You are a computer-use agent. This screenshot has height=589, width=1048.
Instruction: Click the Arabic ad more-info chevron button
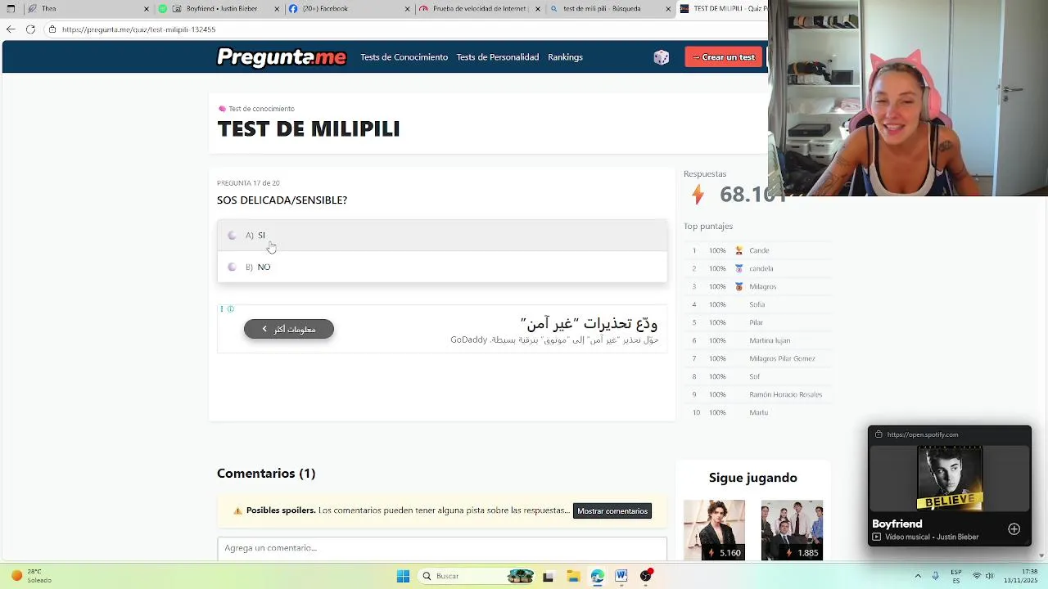click(x=289, y=329)
